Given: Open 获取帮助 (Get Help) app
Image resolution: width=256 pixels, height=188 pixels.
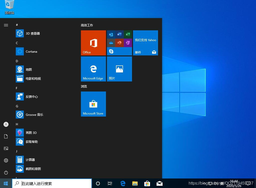Looking at the screenshot, I should [44, 142].
